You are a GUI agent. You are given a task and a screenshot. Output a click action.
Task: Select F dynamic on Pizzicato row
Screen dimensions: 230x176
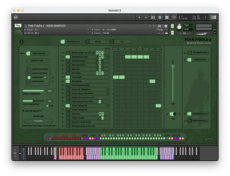click(102, 73)
